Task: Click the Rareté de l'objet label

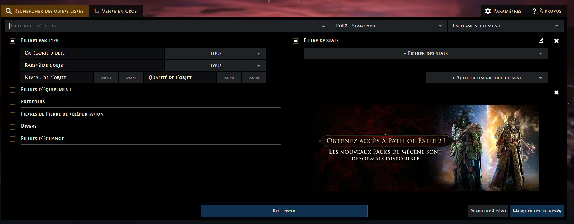Action: (x=45, y=65)
